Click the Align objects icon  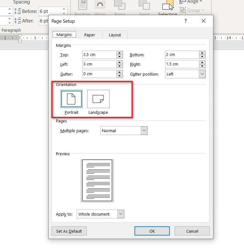pos(183,2)
